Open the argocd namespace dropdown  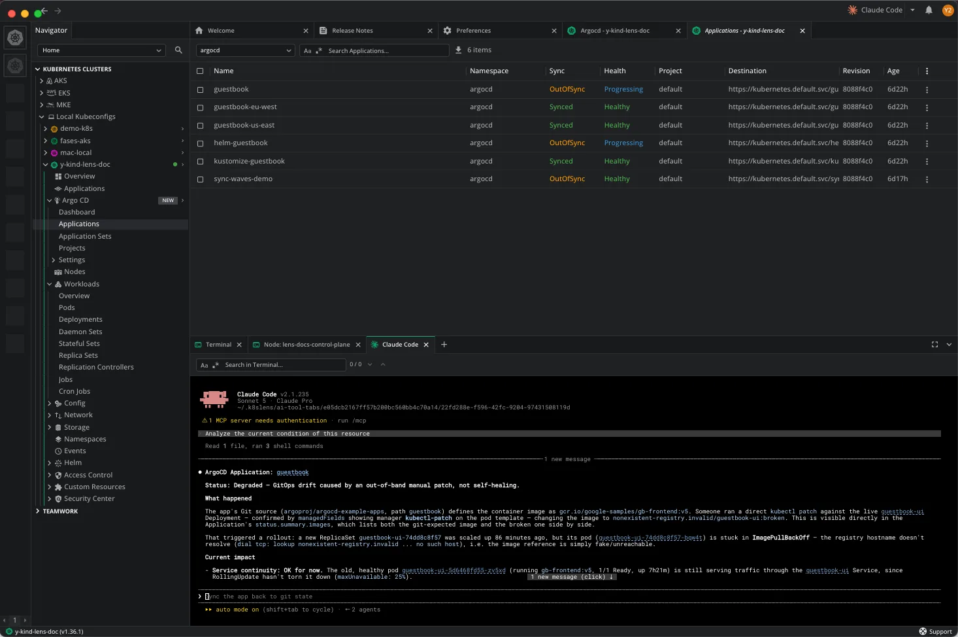point(245,50)
